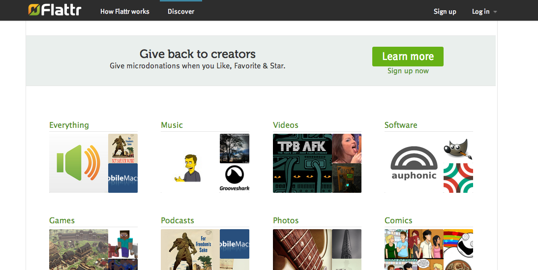Image resolution: width=538 pixels, height=270 pixels.
Task: Open the Videos category heading
Action: pos(285,125)
